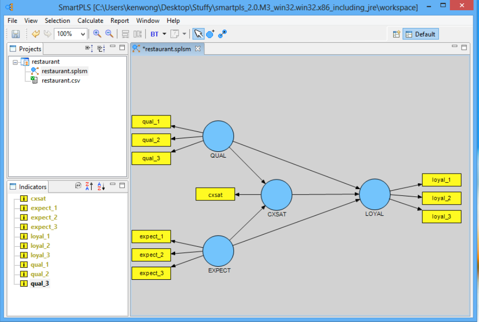Click the Undo arrow icon

pyautogui.click(x=35, y=34)
